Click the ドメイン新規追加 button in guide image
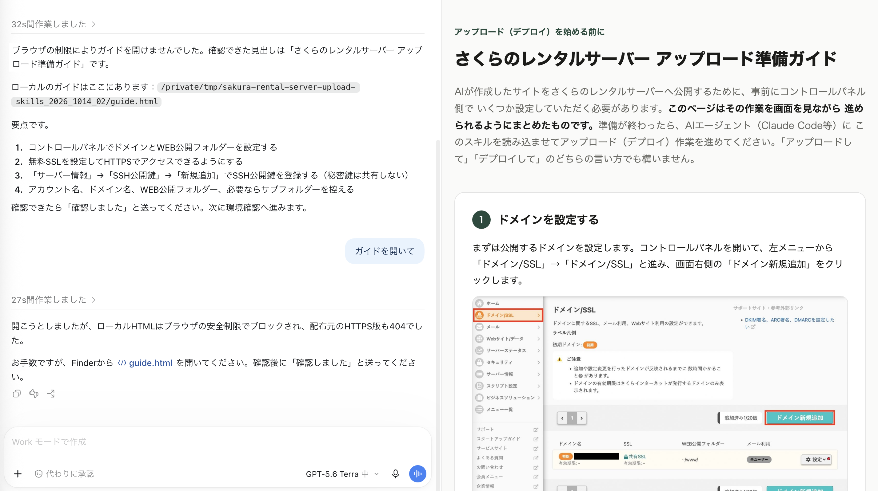The width and height of the screenshot is (878, 491). pyautogui.click(x=800, y=418)
